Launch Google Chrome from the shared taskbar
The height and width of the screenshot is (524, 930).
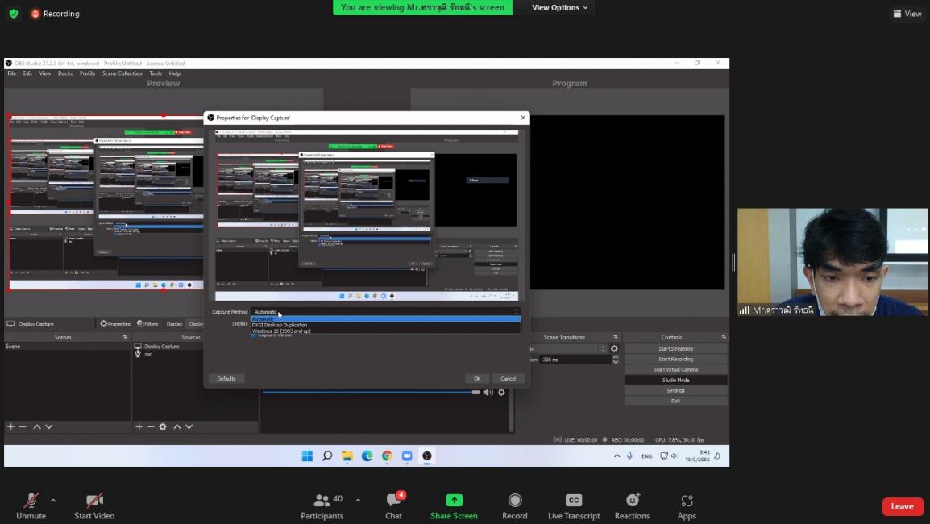click(x=388, y=455)
